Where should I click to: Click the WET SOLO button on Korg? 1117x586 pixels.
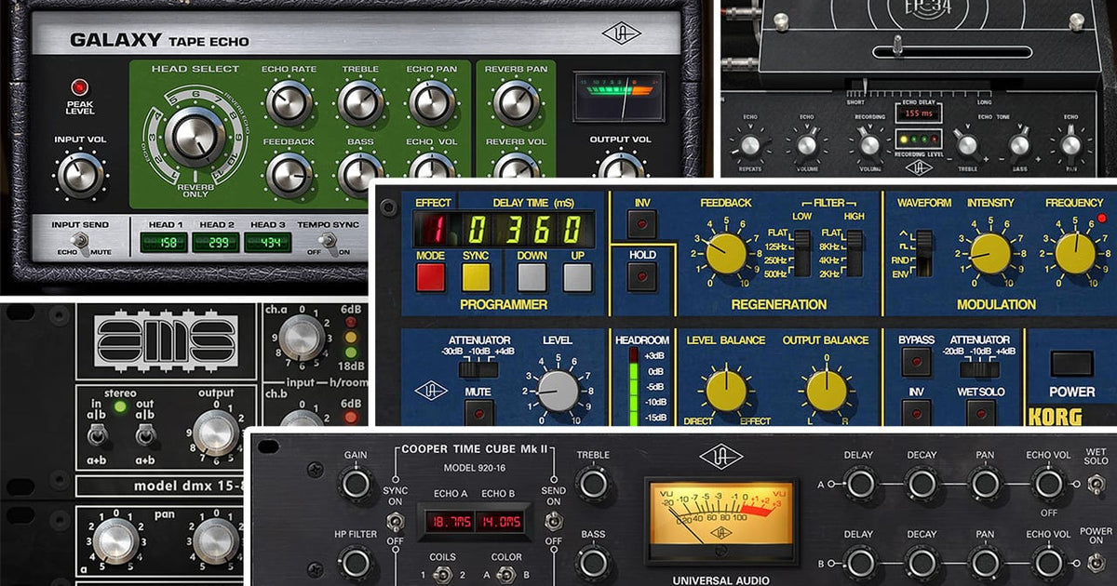[x=980, y=411]
